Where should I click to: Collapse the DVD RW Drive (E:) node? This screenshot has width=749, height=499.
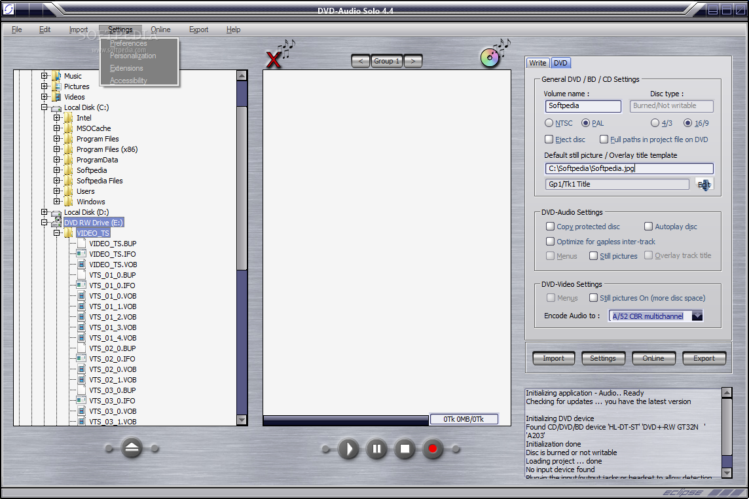click(45, 222)
